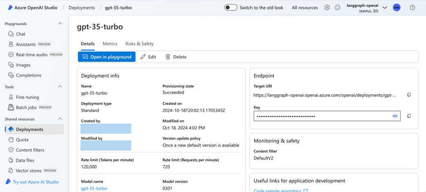Click the Completions sidebar icon
Viewport: 426px width, 192px height.
11,75
